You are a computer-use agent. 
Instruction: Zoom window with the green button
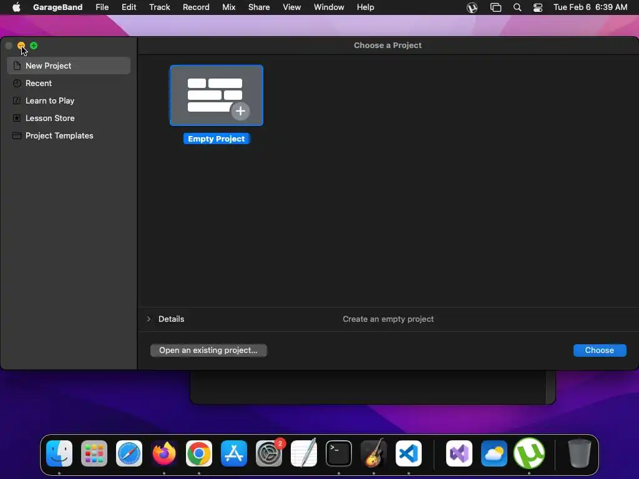point(34,46)
